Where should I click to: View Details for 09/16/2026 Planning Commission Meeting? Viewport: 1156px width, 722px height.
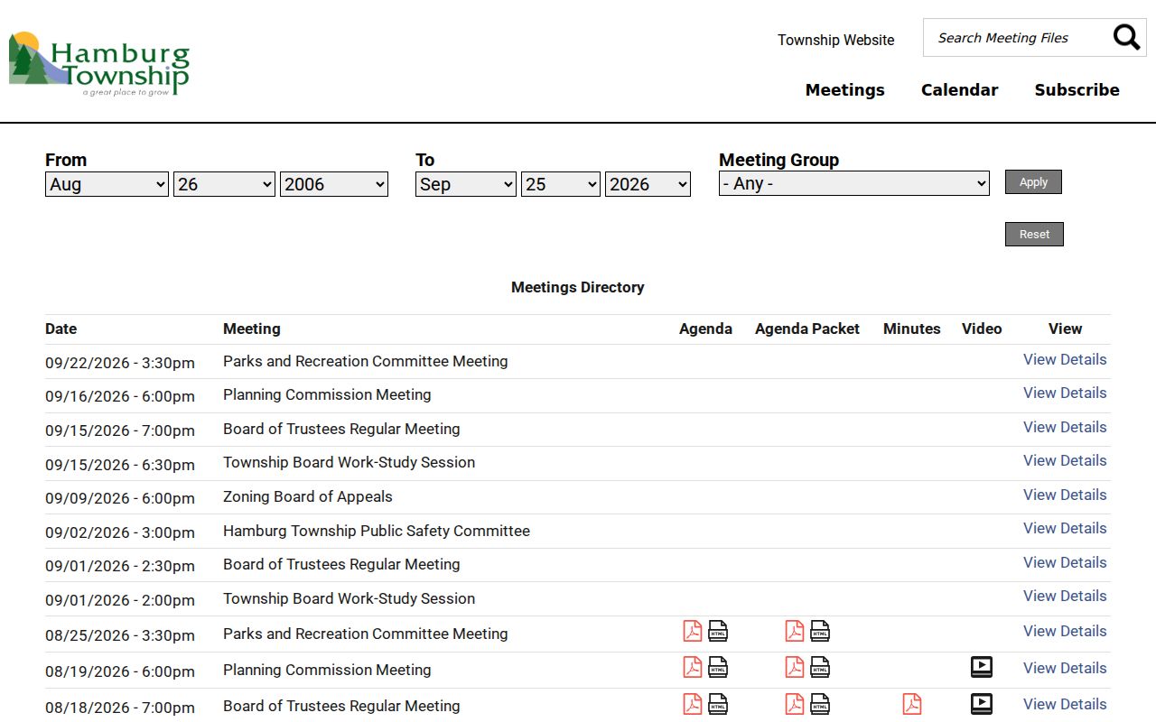point(1065,393)
